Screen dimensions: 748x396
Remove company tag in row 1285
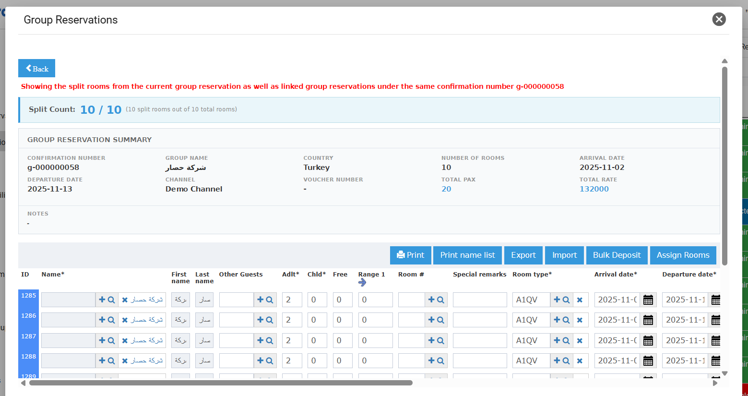[125, 300]
